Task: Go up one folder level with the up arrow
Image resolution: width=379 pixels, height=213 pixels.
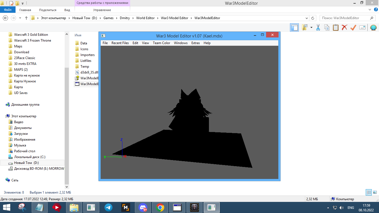Action: coord(26,18)
